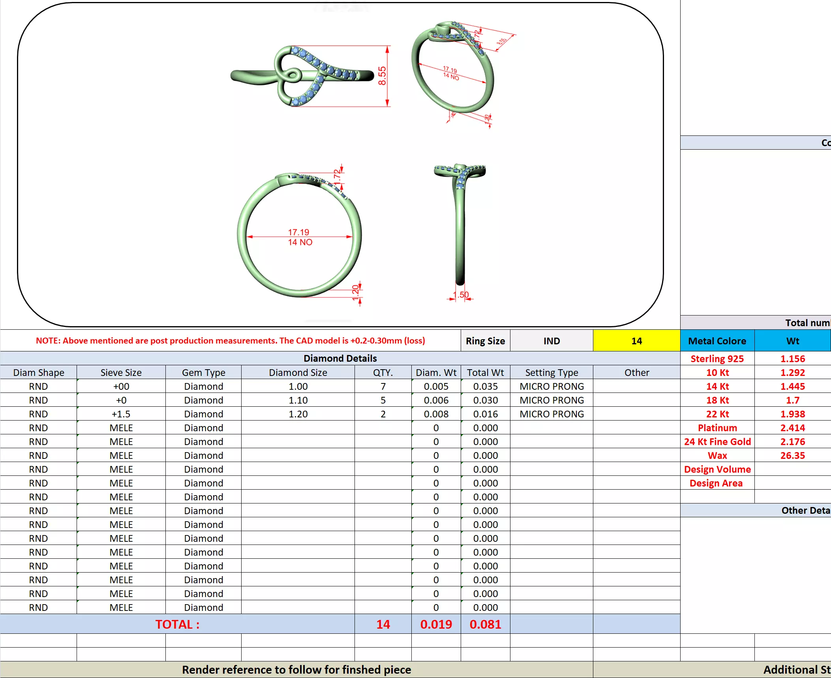Select the Render reference to follow header

(296, 669)
